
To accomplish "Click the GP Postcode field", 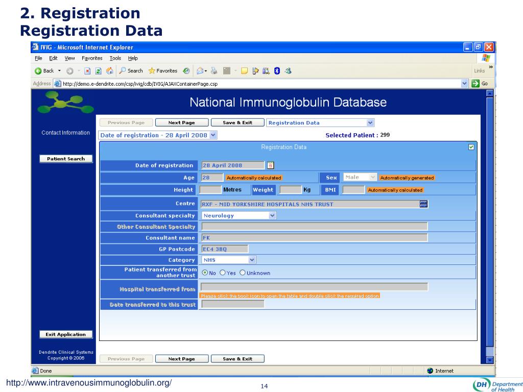I will pos(225,249).
